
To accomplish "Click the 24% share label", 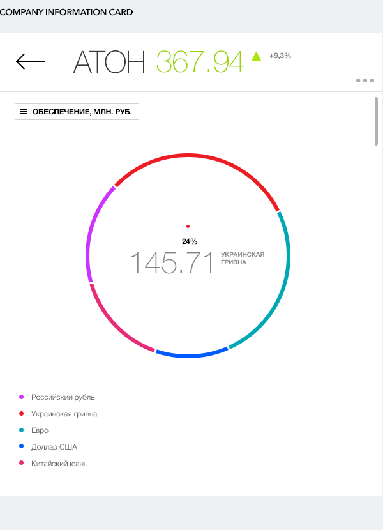I will pos(190,241).
